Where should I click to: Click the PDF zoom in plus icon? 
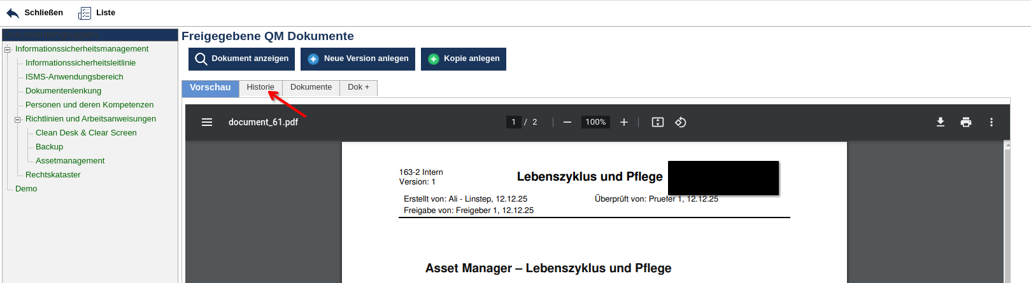[624, 122]
